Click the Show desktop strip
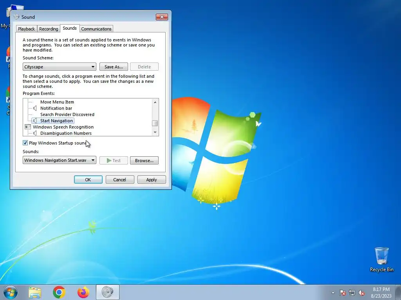The width and height of the screenshot is (401, 300). 398,292
